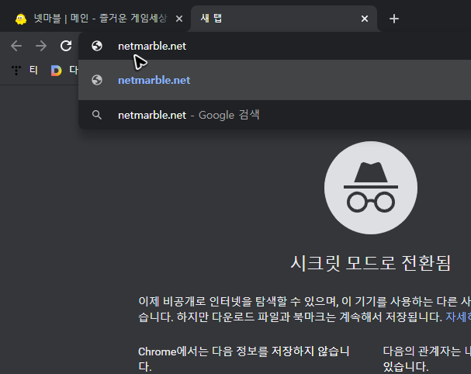
Task: Choose the blue netmarble.net URL suggestion
Action: pos(275,80)
